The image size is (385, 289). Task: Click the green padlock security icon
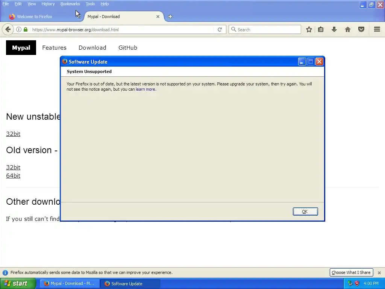pyautogui.click(x=26, y=29)
